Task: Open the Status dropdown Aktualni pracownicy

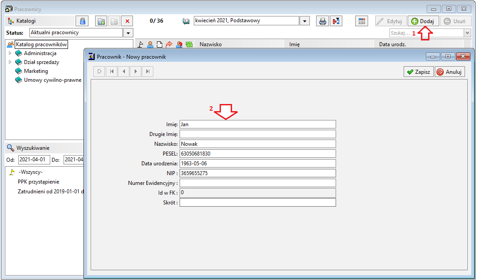Action: point(128,33)
